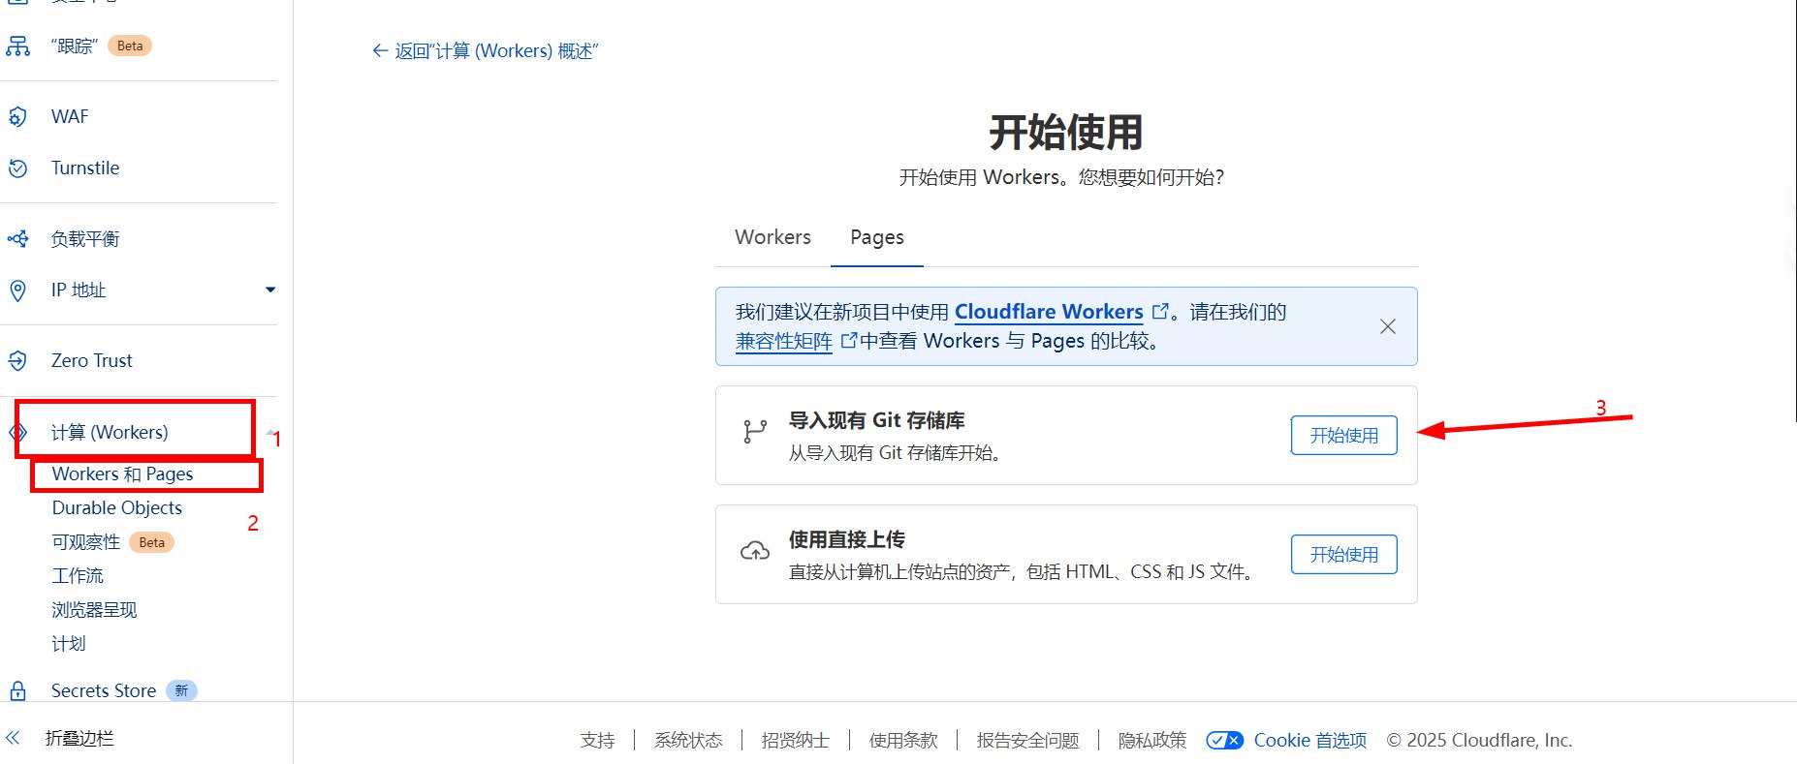Click the cloud upload icon in direct upload card
1797x764 pixels.
tap(755, 551)
